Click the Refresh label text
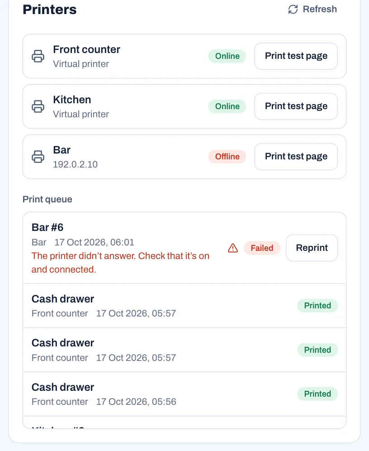The height and width of the screenshot is (451, 369). (x=320, y=9)
